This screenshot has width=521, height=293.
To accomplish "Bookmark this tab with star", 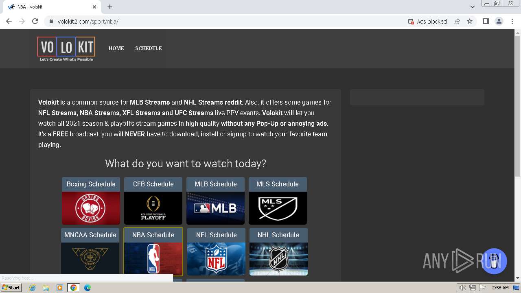I will [x=470, y=22].
